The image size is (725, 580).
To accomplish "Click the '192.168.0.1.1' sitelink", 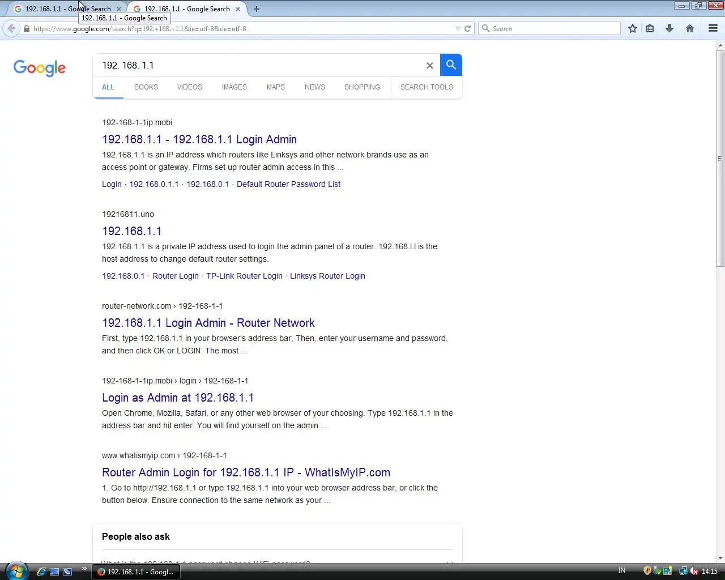I will pos(154,184).
